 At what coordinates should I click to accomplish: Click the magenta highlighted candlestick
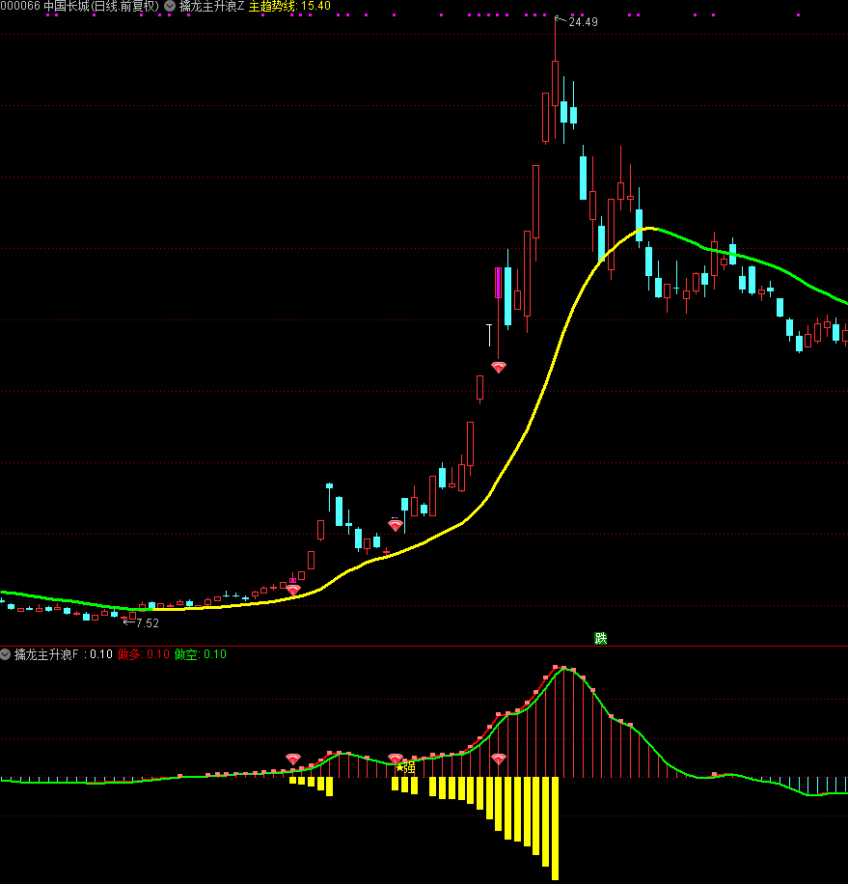tap(499, 283)
